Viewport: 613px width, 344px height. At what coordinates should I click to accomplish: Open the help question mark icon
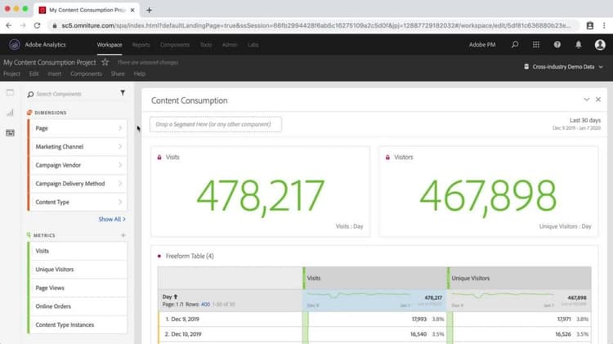pos(557,45)
